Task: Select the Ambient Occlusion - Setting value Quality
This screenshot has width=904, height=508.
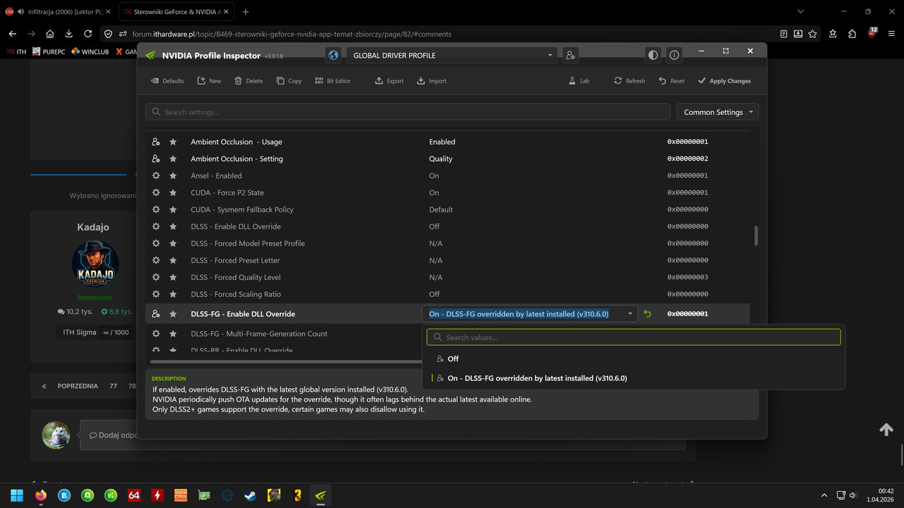Action: [441, 159]
